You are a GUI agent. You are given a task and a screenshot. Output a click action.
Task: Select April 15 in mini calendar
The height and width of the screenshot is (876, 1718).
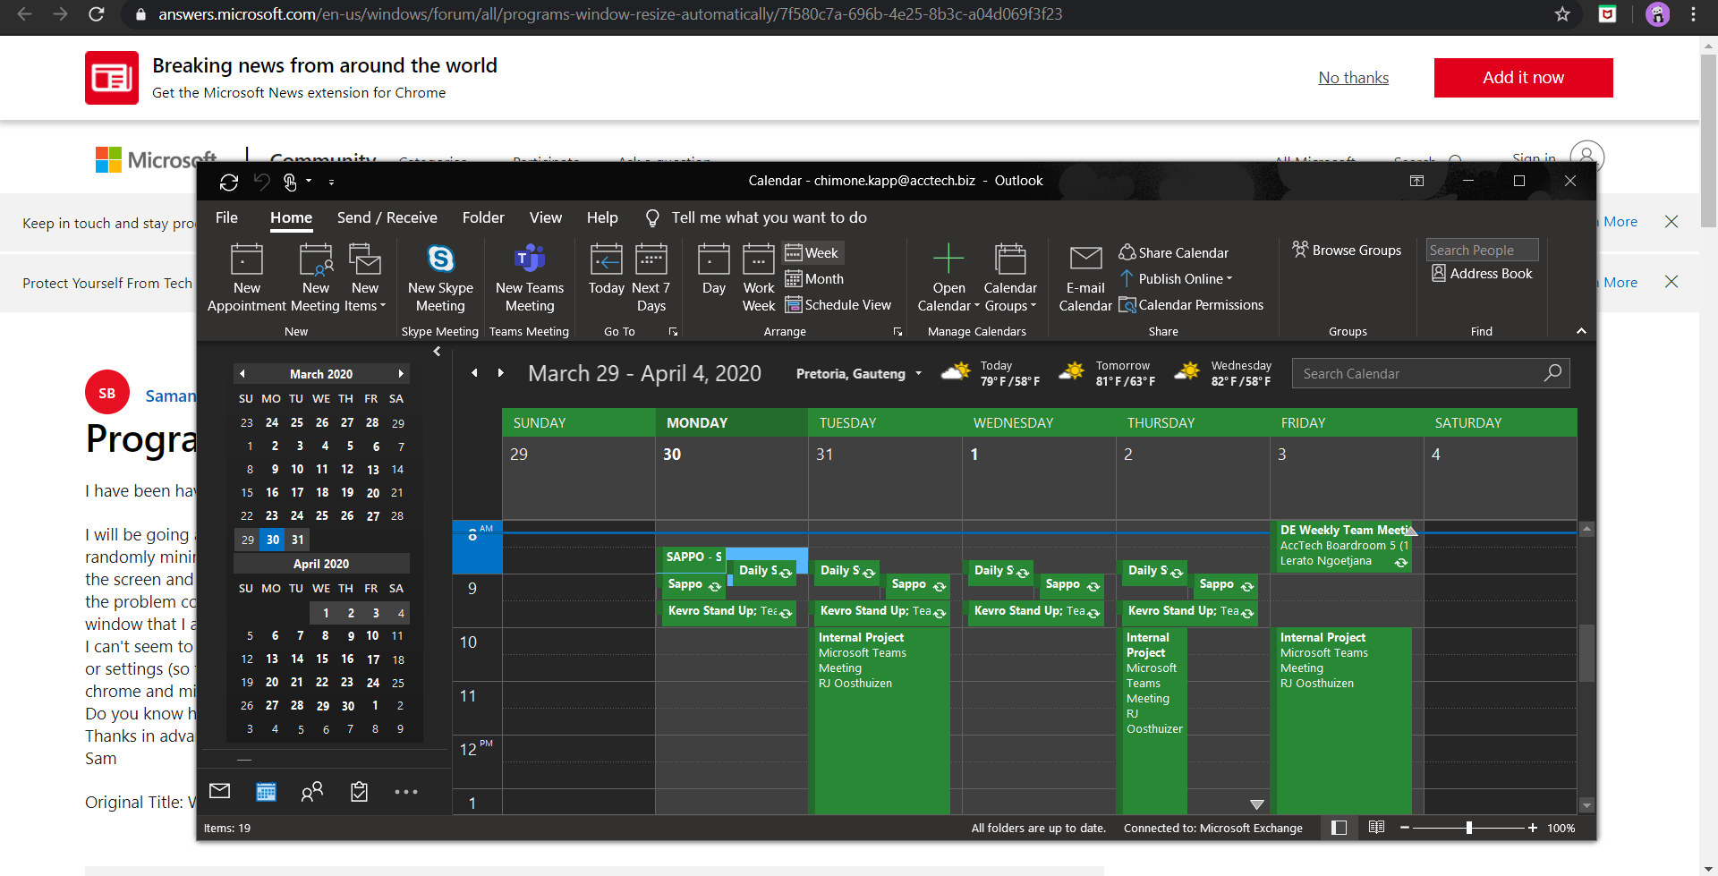(x=322, y=659)
